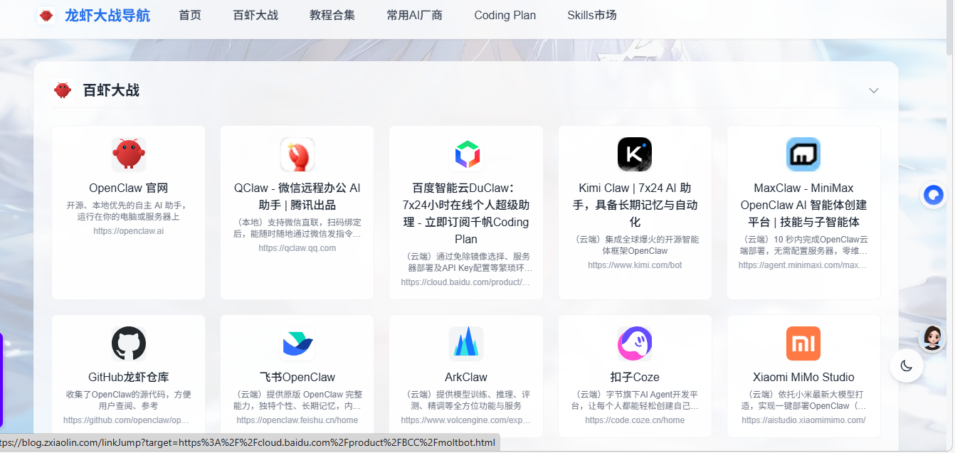The width and height of the screenshot is (955, 453).
Task: Click the avatar girl floating button
Action: [933, 337]
